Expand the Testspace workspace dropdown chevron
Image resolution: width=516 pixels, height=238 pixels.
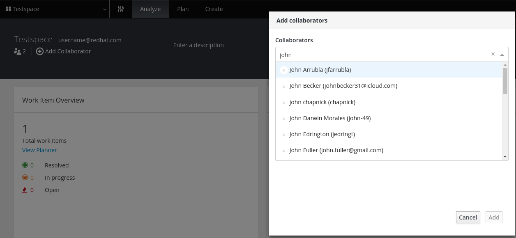click(x=104, y=9)
